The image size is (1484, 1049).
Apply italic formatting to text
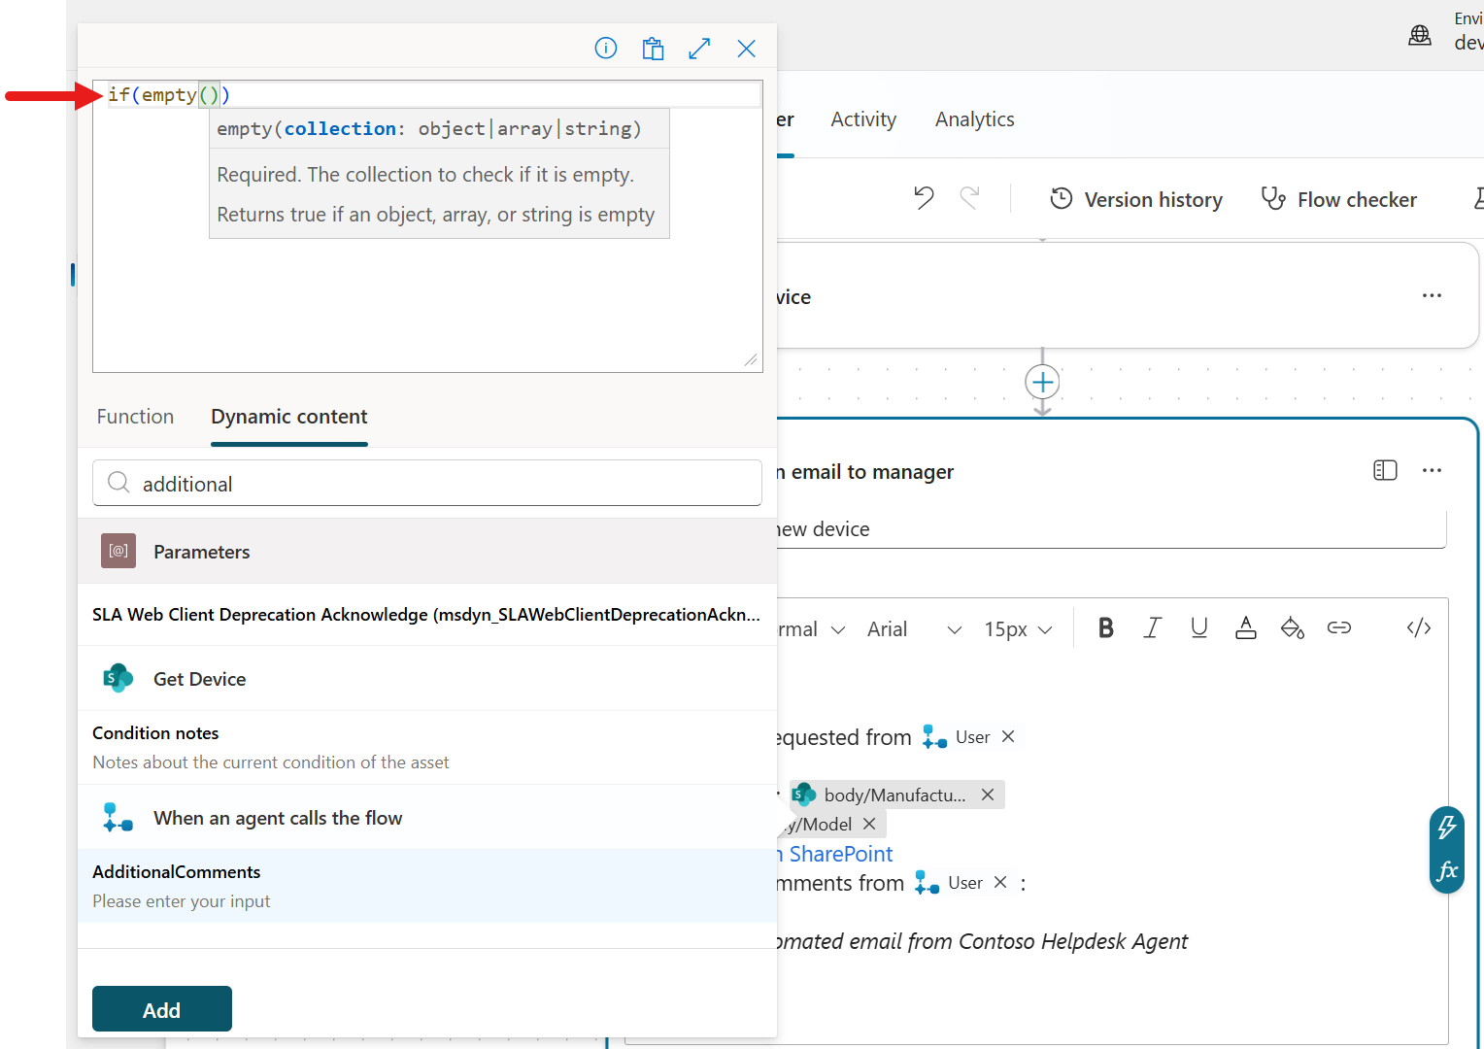tap(1152, 628)
